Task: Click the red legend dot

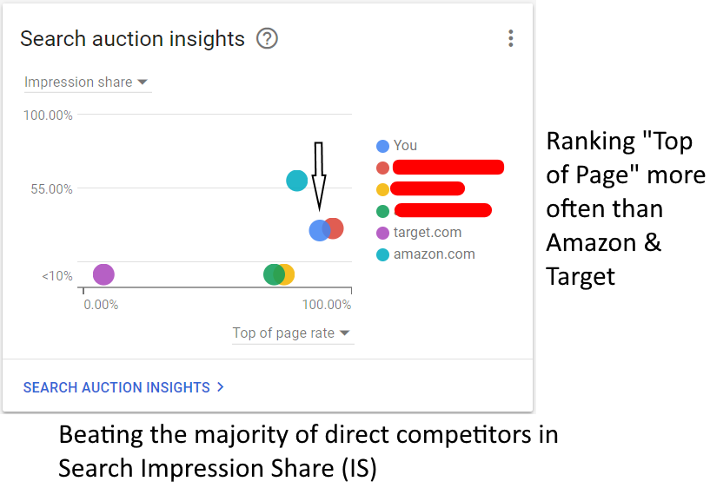Action: [x=382, y=168]
